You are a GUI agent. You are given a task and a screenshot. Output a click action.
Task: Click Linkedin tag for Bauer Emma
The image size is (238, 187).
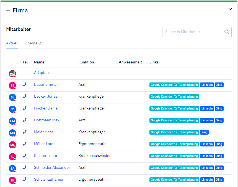tap(207, 85)
